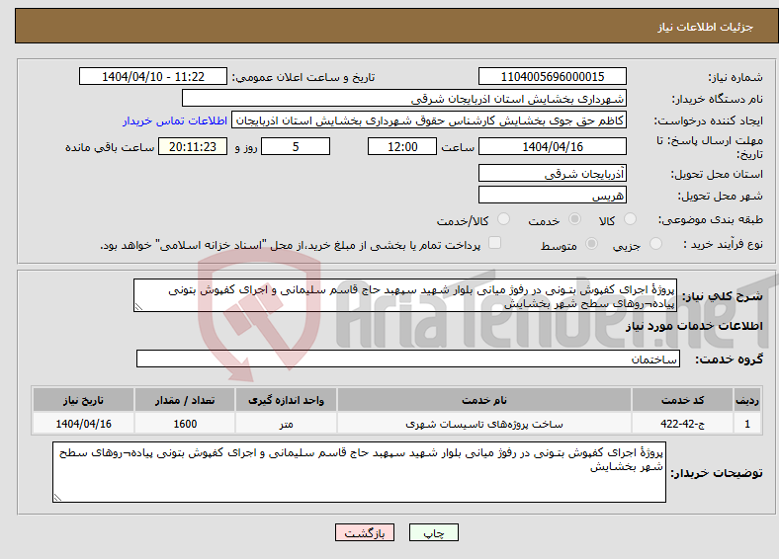The width and height of the screenshot is (779, 559).
Task: Click the توضیحات خریدار textarea
Action: 359,472
